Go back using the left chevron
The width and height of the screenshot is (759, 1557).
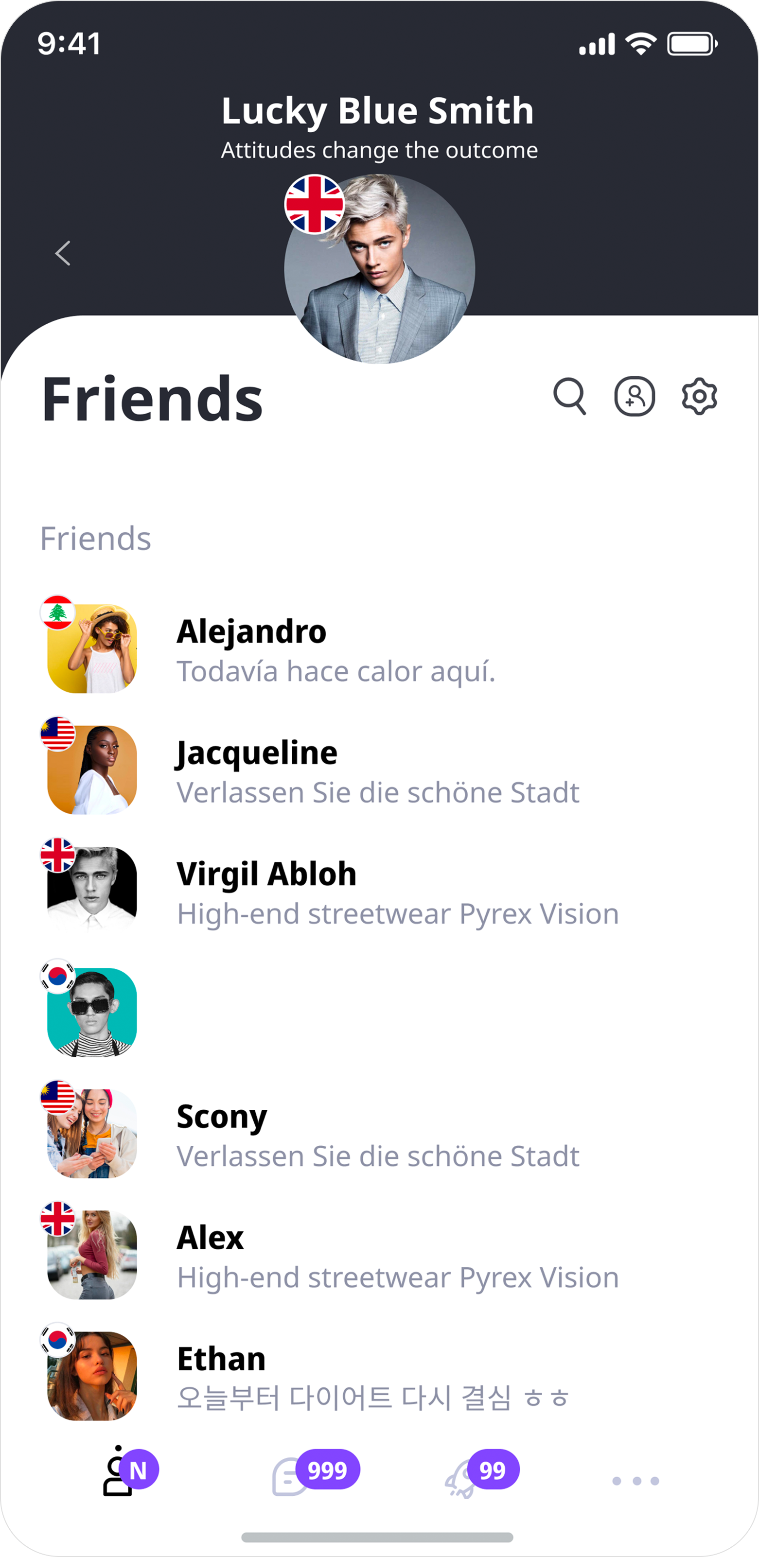63,253
